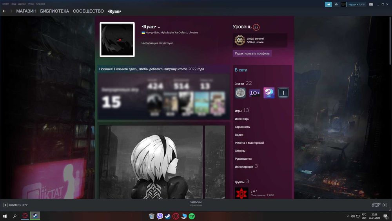The width and height of the screenshot is (392, 221).
Task: Open Viber from the taskbar
Action: point(160,216)
